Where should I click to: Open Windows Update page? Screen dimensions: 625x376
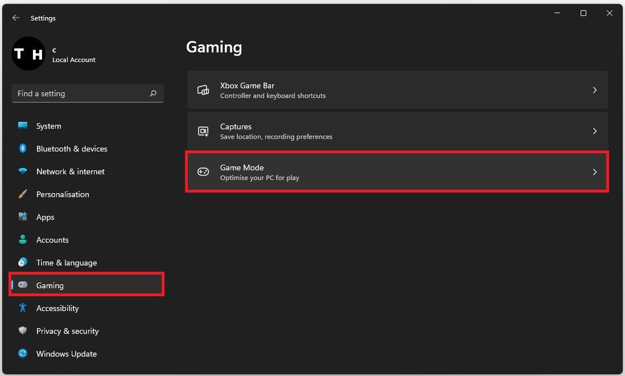(x=87, y=354)
